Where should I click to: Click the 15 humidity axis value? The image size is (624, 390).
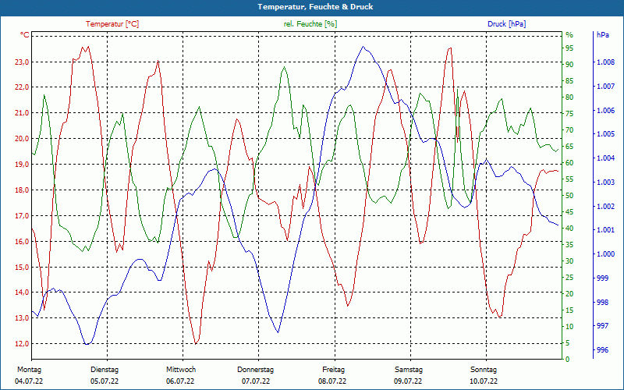pos(569,310)
